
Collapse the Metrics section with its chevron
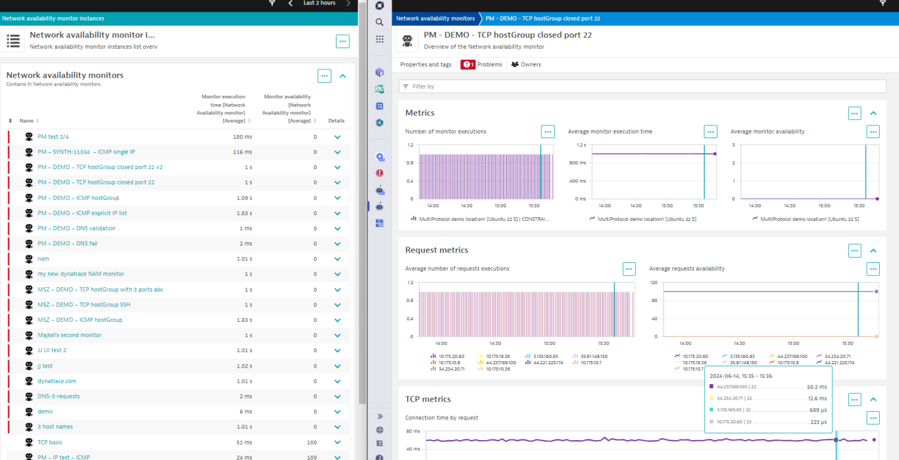click(873, 113)
